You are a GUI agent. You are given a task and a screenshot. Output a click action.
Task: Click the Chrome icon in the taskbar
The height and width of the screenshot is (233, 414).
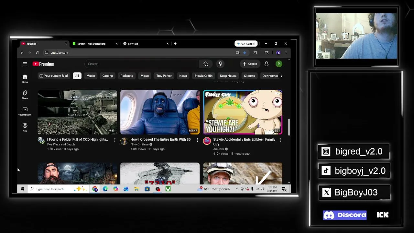95,189
